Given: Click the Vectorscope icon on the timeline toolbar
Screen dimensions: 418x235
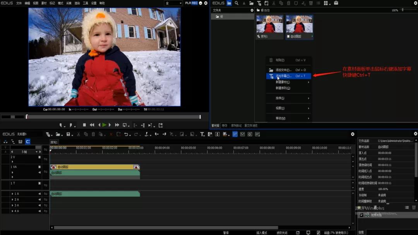Looking at the screenshot, I should coord(250,135).
